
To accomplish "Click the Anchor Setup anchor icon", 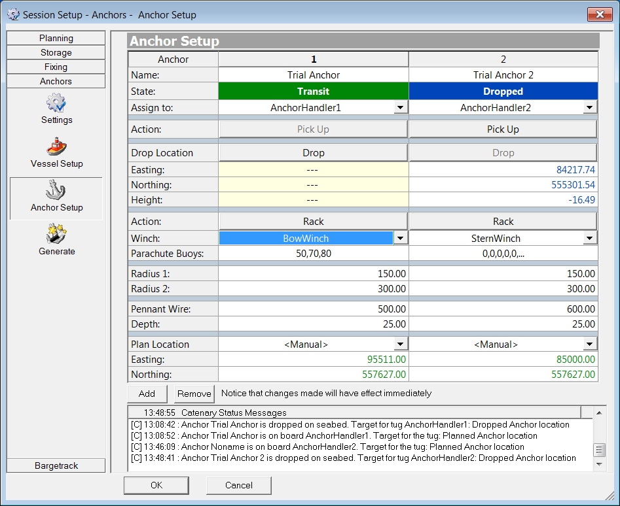I will (56, 191).
